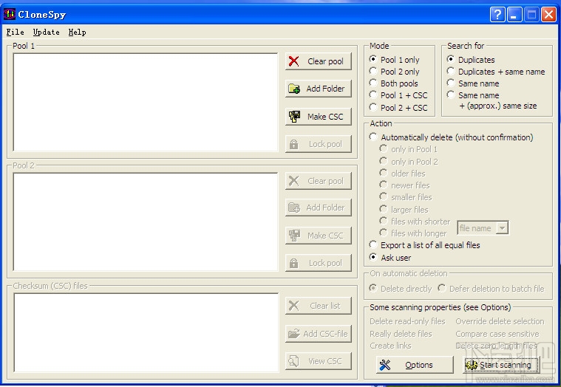Image resolution: width=561 pixels, height=387 pixels.
Task: Open the file name dropdown
Action: (x=483, y=228)
